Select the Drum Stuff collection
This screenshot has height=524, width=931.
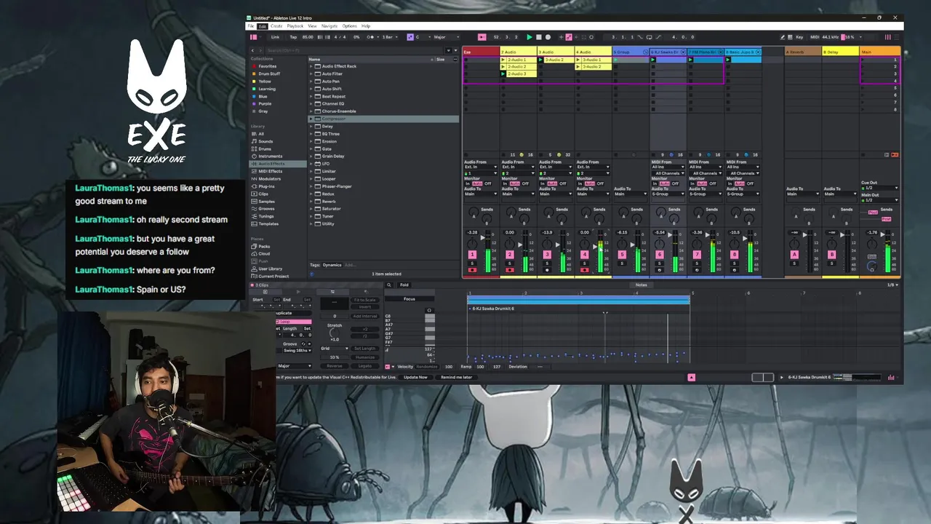[269, 74]
